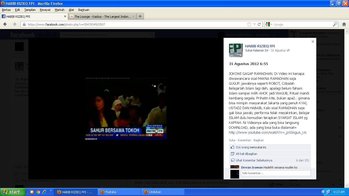
Task: Select the HABIB RIZIEQ FPI tab
Action: click(x=34, y=16)
